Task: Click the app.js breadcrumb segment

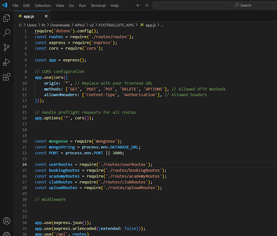Action: [x=148, y=25]
